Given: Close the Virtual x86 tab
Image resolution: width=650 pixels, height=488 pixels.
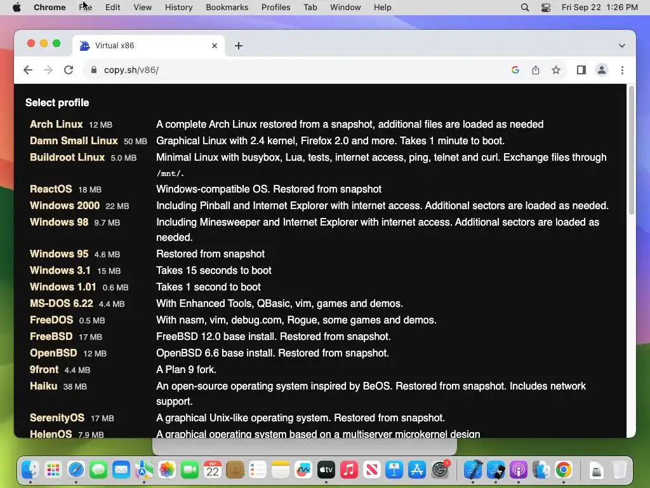Looking at the screenshot, I should [215, 46].
